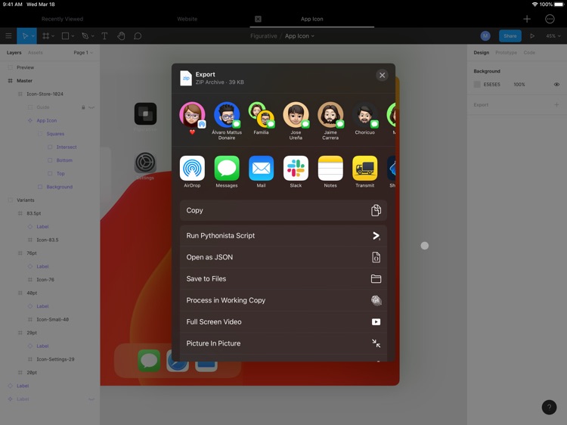Select the Text tool
The image size is (567, 425).
click(x=104, y=36)
